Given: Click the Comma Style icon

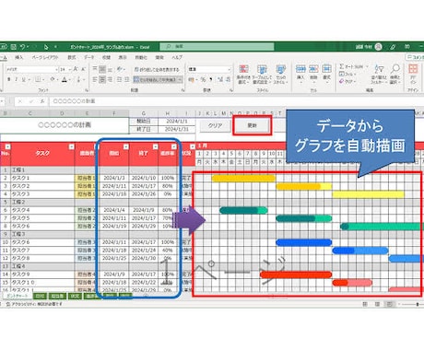Looking at the screenshot, I should click(211, 79).
